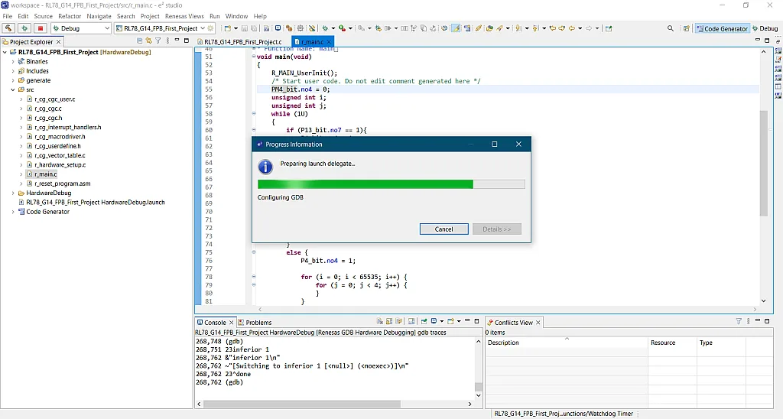Click Collapse All icon in Project Explorer
The image size is (783, 419).
(x=139, y=41)
